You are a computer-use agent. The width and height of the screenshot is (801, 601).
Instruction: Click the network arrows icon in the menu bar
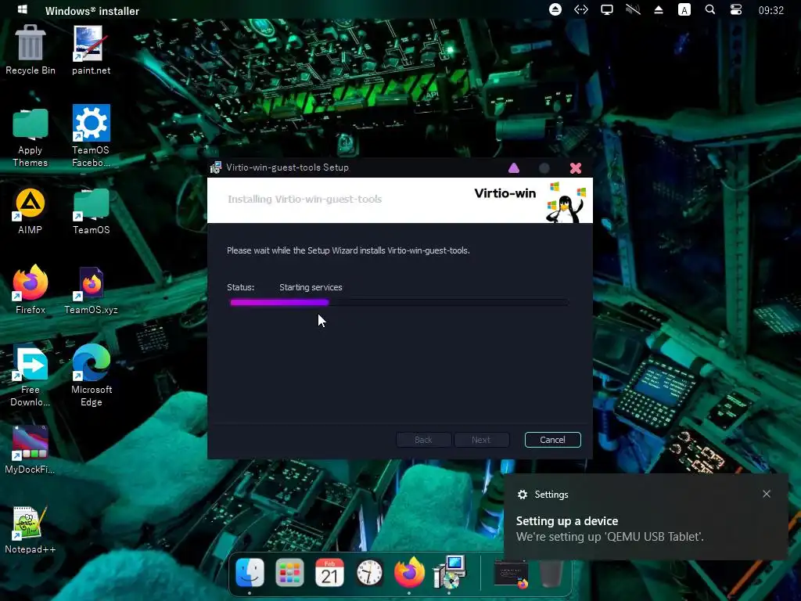[x=581, y=9]
